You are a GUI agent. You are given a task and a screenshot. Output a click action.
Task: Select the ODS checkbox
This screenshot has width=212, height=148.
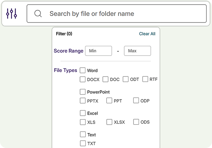[136, 122]
